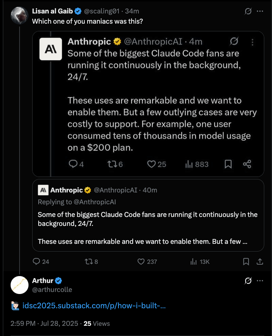Share Lisan's tweet via the upload icon
This screenshot has width=272, height=336.
coord(260,261)
